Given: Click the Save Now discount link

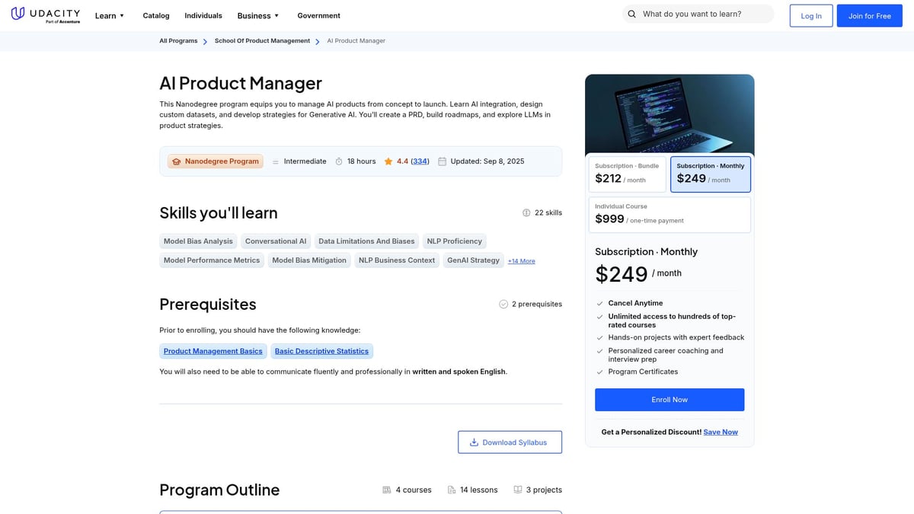Looking at the screenshot, I should click(x=721, y=432).
